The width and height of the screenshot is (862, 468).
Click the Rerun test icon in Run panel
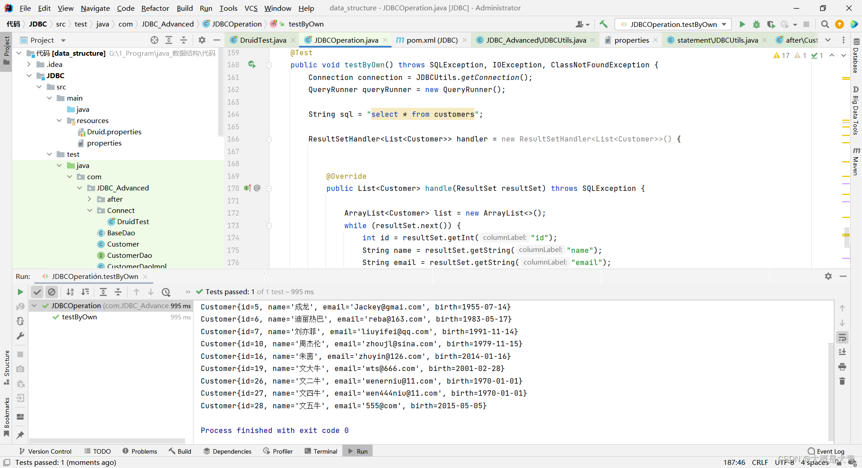point(20,292)
